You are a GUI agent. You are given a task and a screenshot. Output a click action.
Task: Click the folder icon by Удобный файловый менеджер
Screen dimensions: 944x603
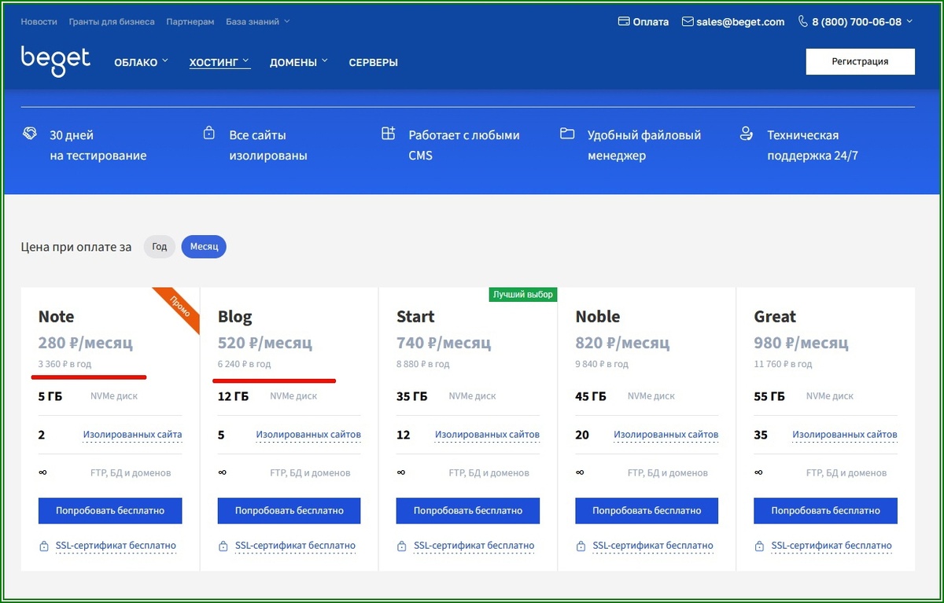coord(567,134)
